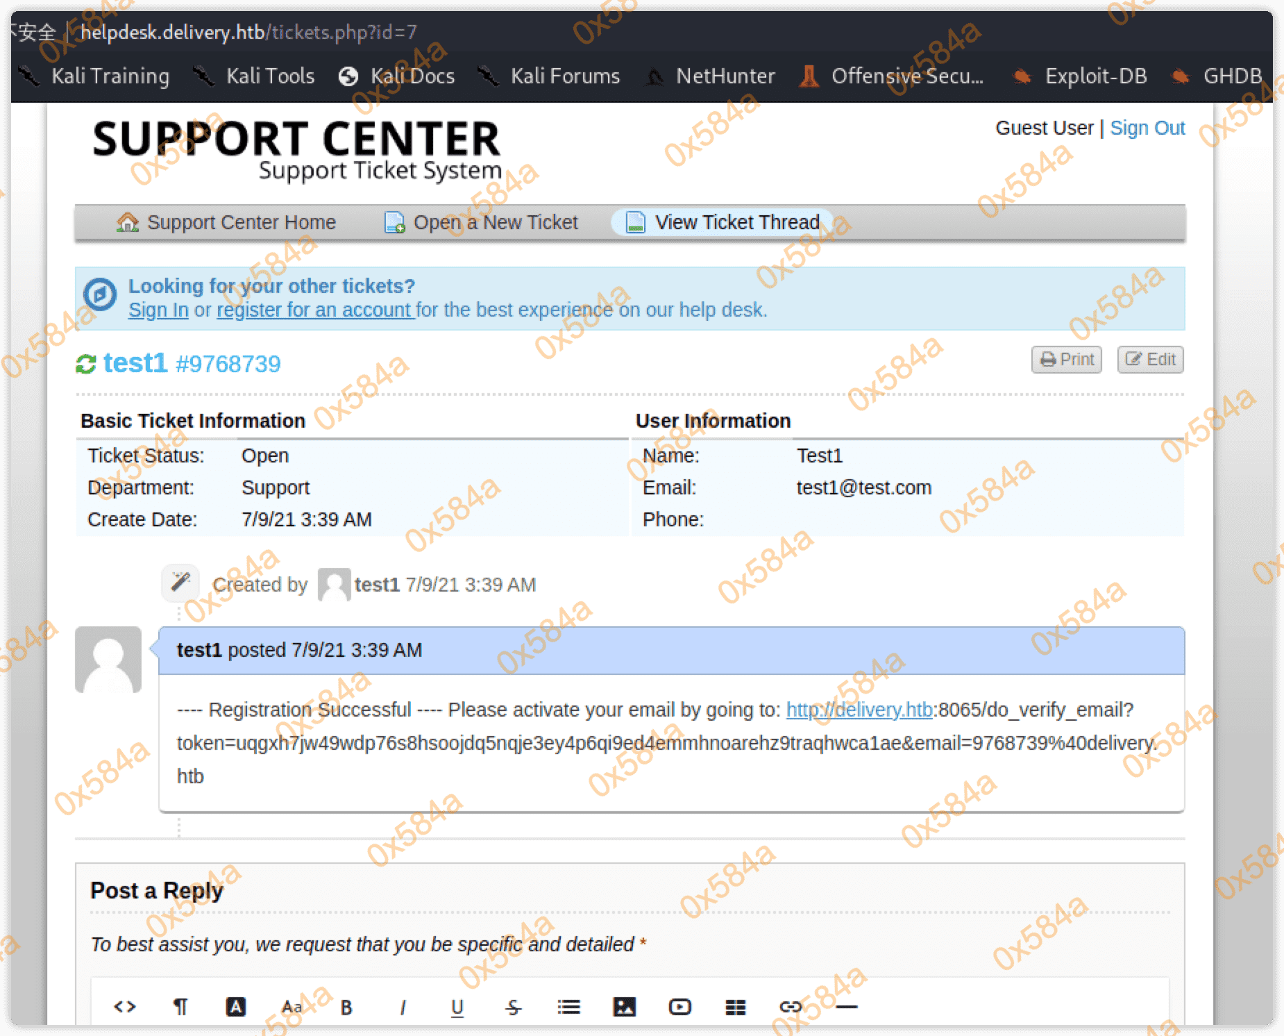The width and height of the screenshot is (1284, 1036).
Task: Insert a hyperlink in the reply
Action: click(x=791, y=1007)
